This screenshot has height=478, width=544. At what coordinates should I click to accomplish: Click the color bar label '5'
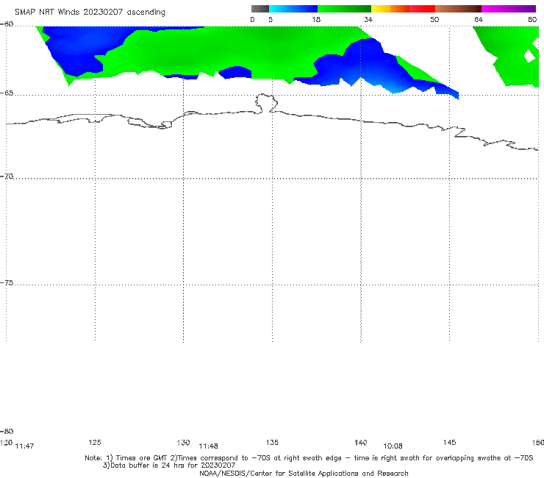(271, 20)
